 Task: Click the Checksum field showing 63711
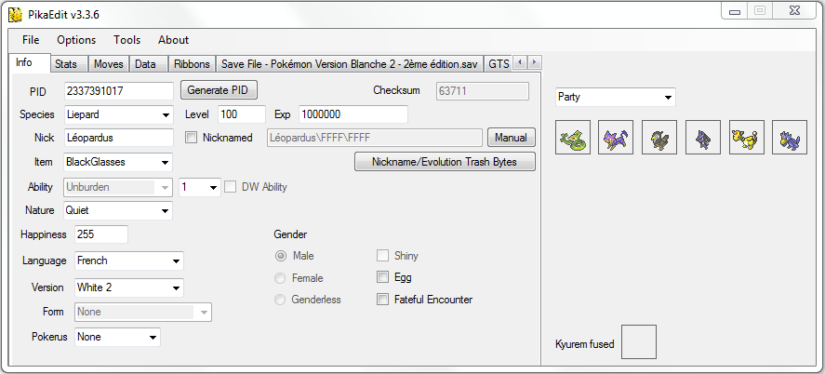point(483,91)
